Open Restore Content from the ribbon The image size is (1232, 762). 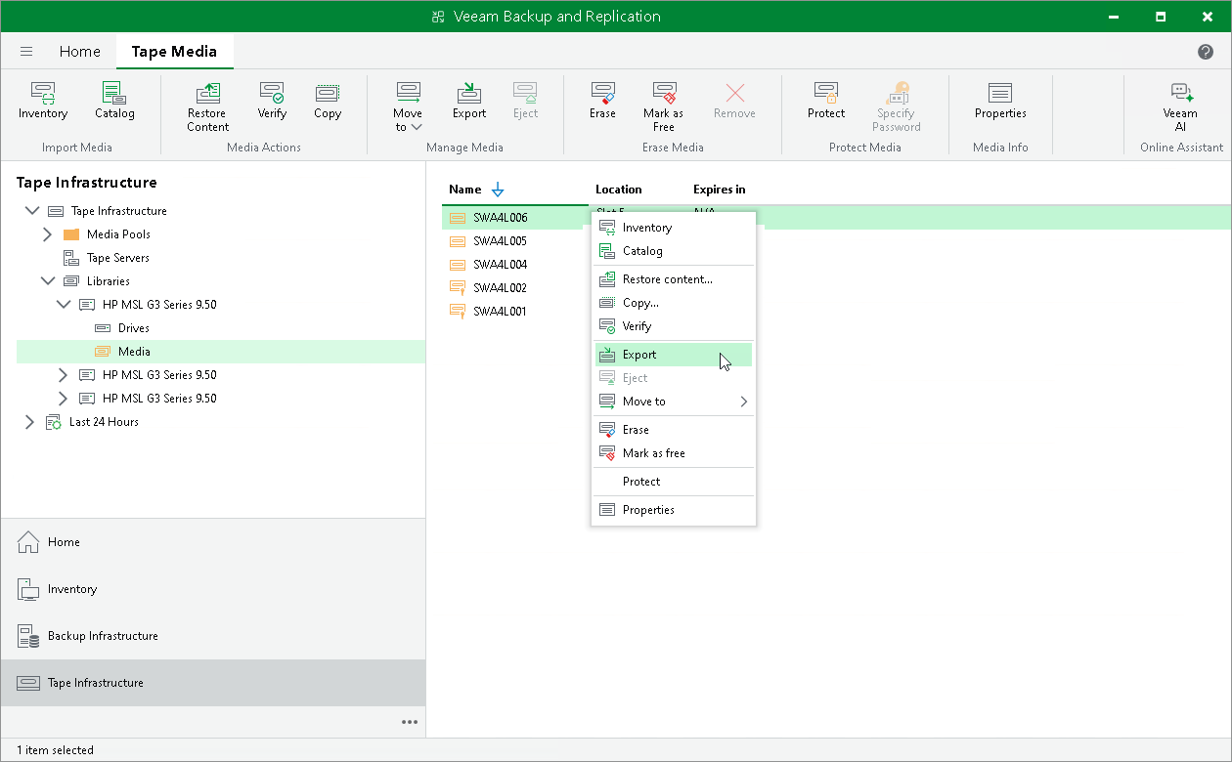click(206, 103)
